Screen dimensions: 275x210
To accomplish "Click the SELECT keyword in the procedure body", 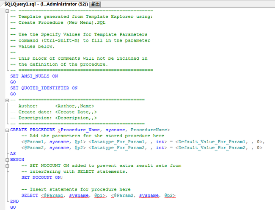I will (30, 196).
